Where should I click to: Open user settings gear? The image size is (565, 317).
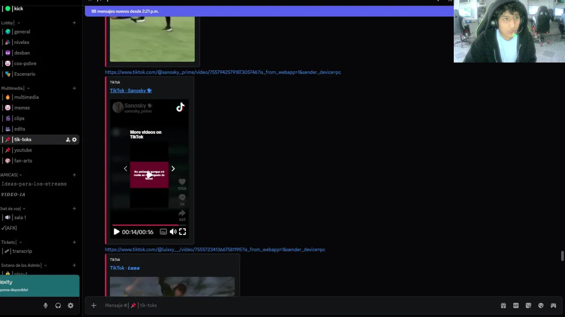[71, 306]
